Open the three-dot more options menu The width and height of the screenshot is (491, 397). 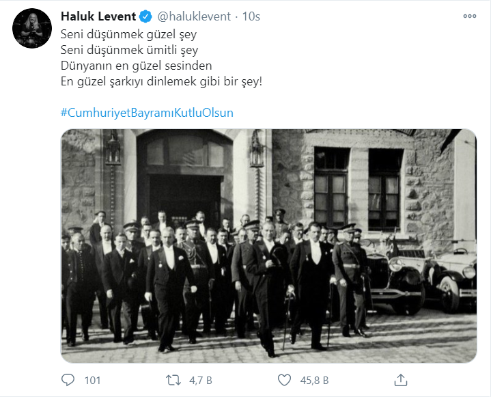[x=470, y=16]
